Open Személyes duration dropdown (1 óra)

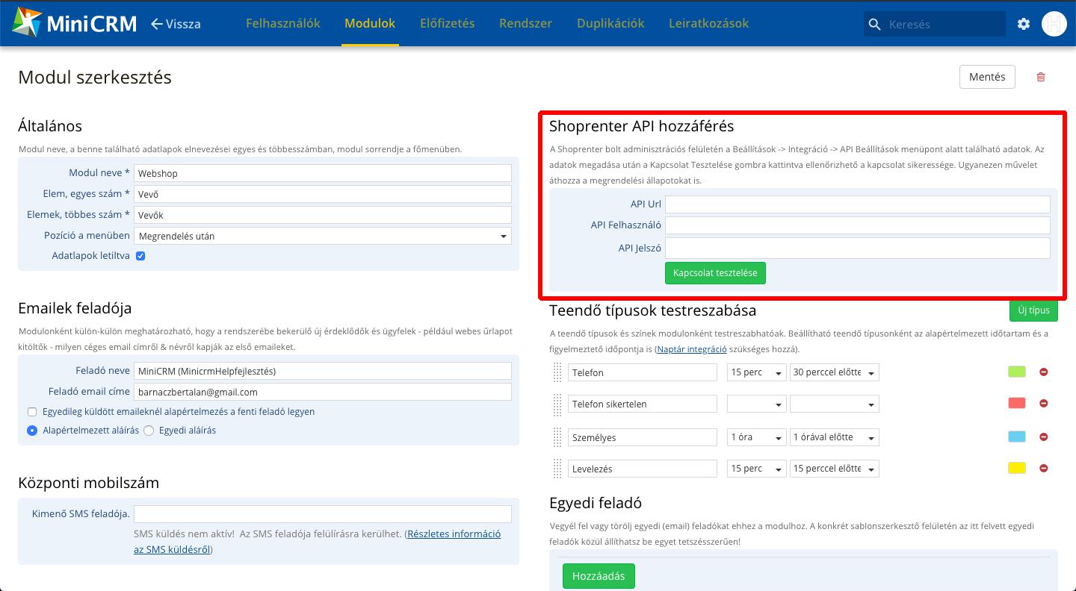click(x=757, y=437)
